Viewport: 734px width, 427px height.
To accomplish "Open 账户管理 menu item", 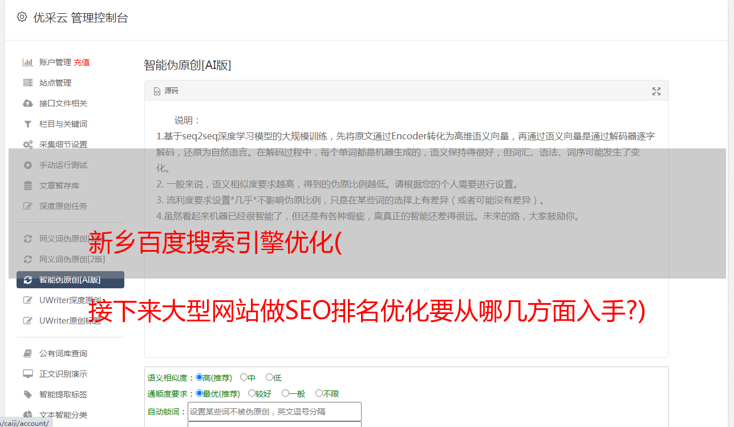I will click(x=55, y=62).
